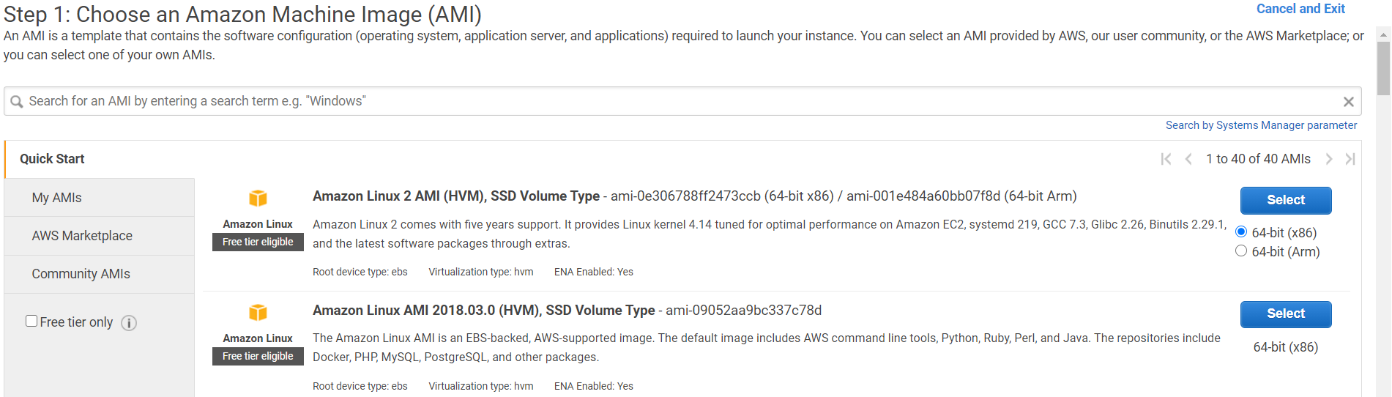This screenshot has height=397, width=1392.
Task: Choose the 64-bit (Arm) radio option
Action: 1241,251
